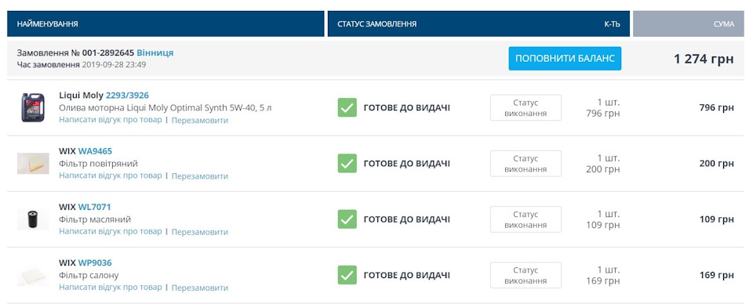Click the green checkmark in WL7071 row
Screen dimensions: 753x304
pyautogui.click(x=347, y=219)
